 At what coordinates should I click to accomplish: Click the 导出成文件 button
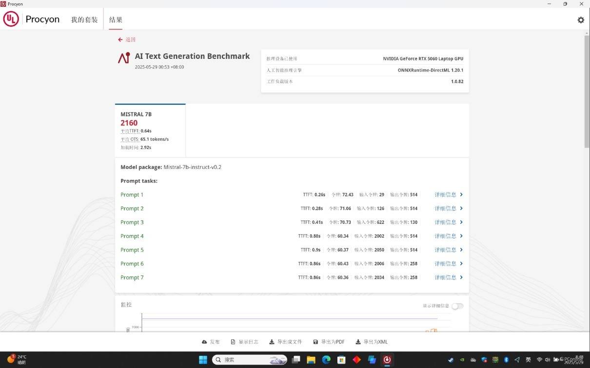pos(285,342)
